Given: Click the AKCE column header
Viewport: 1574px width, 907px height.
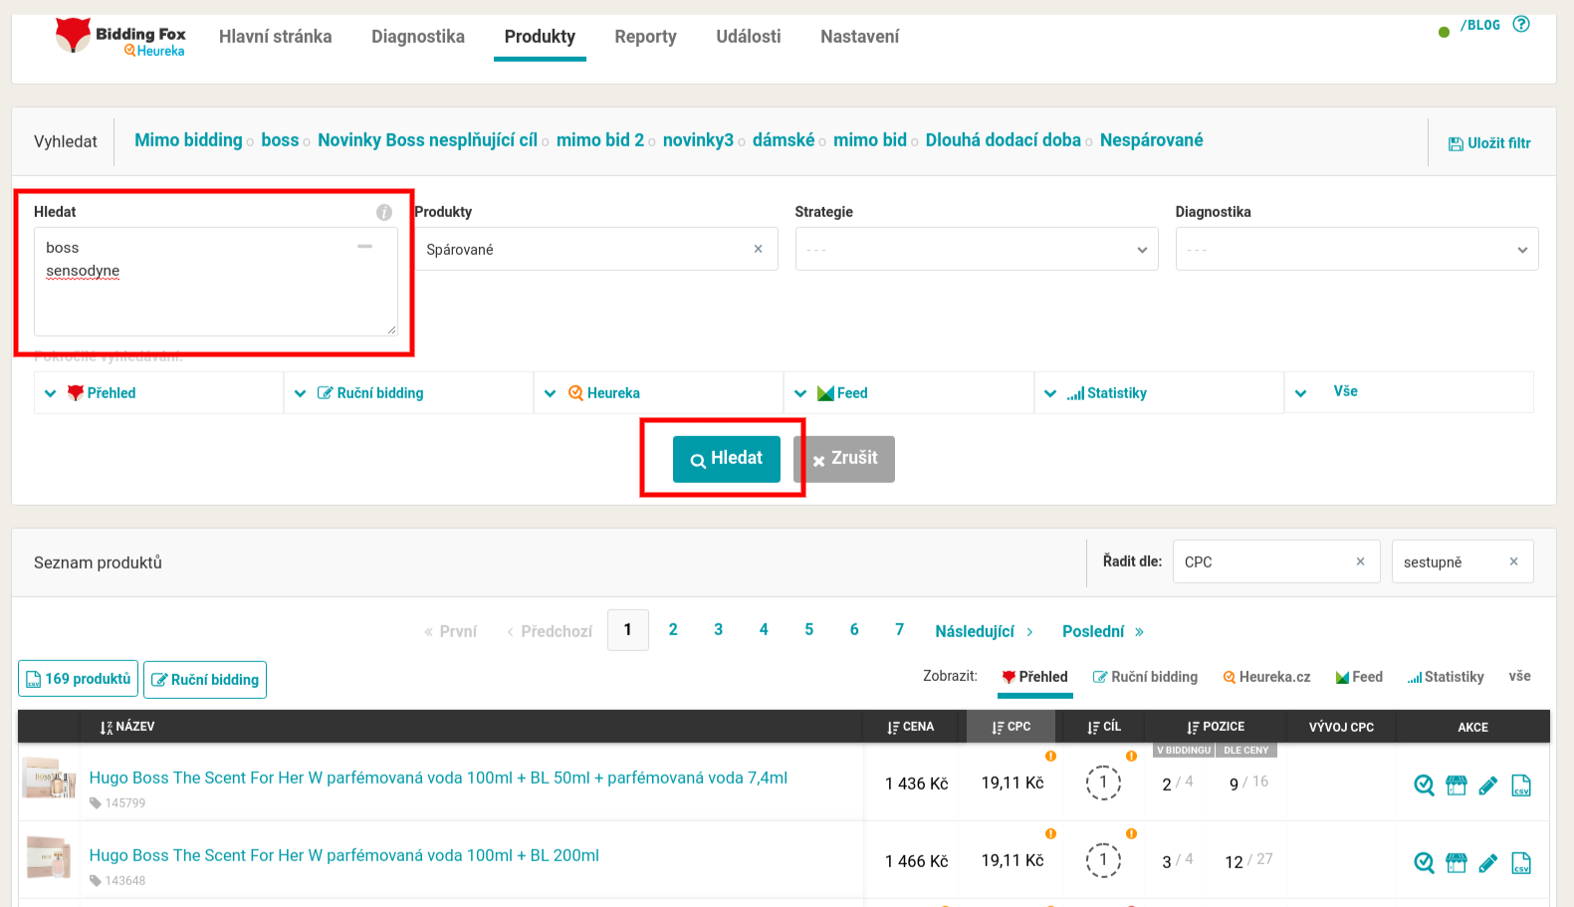Looking at the screenshot, I should (1473, 727).
